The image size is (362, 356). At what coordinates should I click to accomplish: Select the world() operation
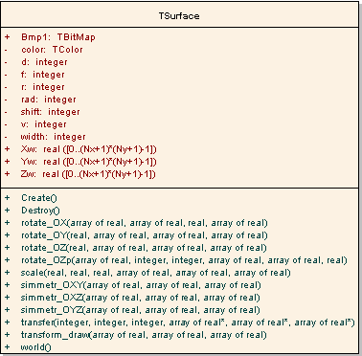(x=36, y=347)
